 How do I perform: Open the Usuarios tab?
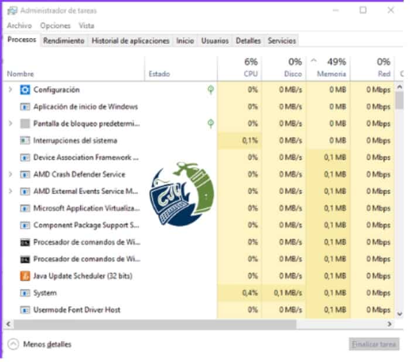click(x=215, y=41)
